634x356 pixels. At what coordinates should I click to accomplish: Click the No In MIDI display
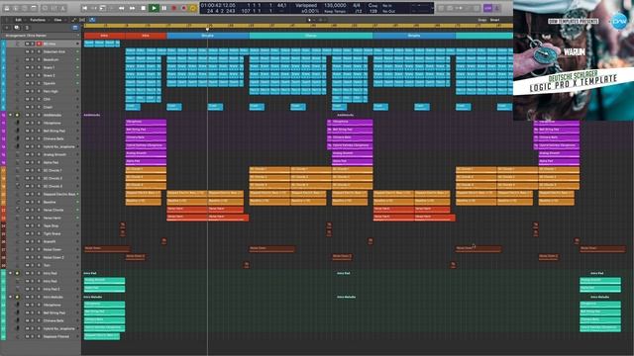(387, 6)
